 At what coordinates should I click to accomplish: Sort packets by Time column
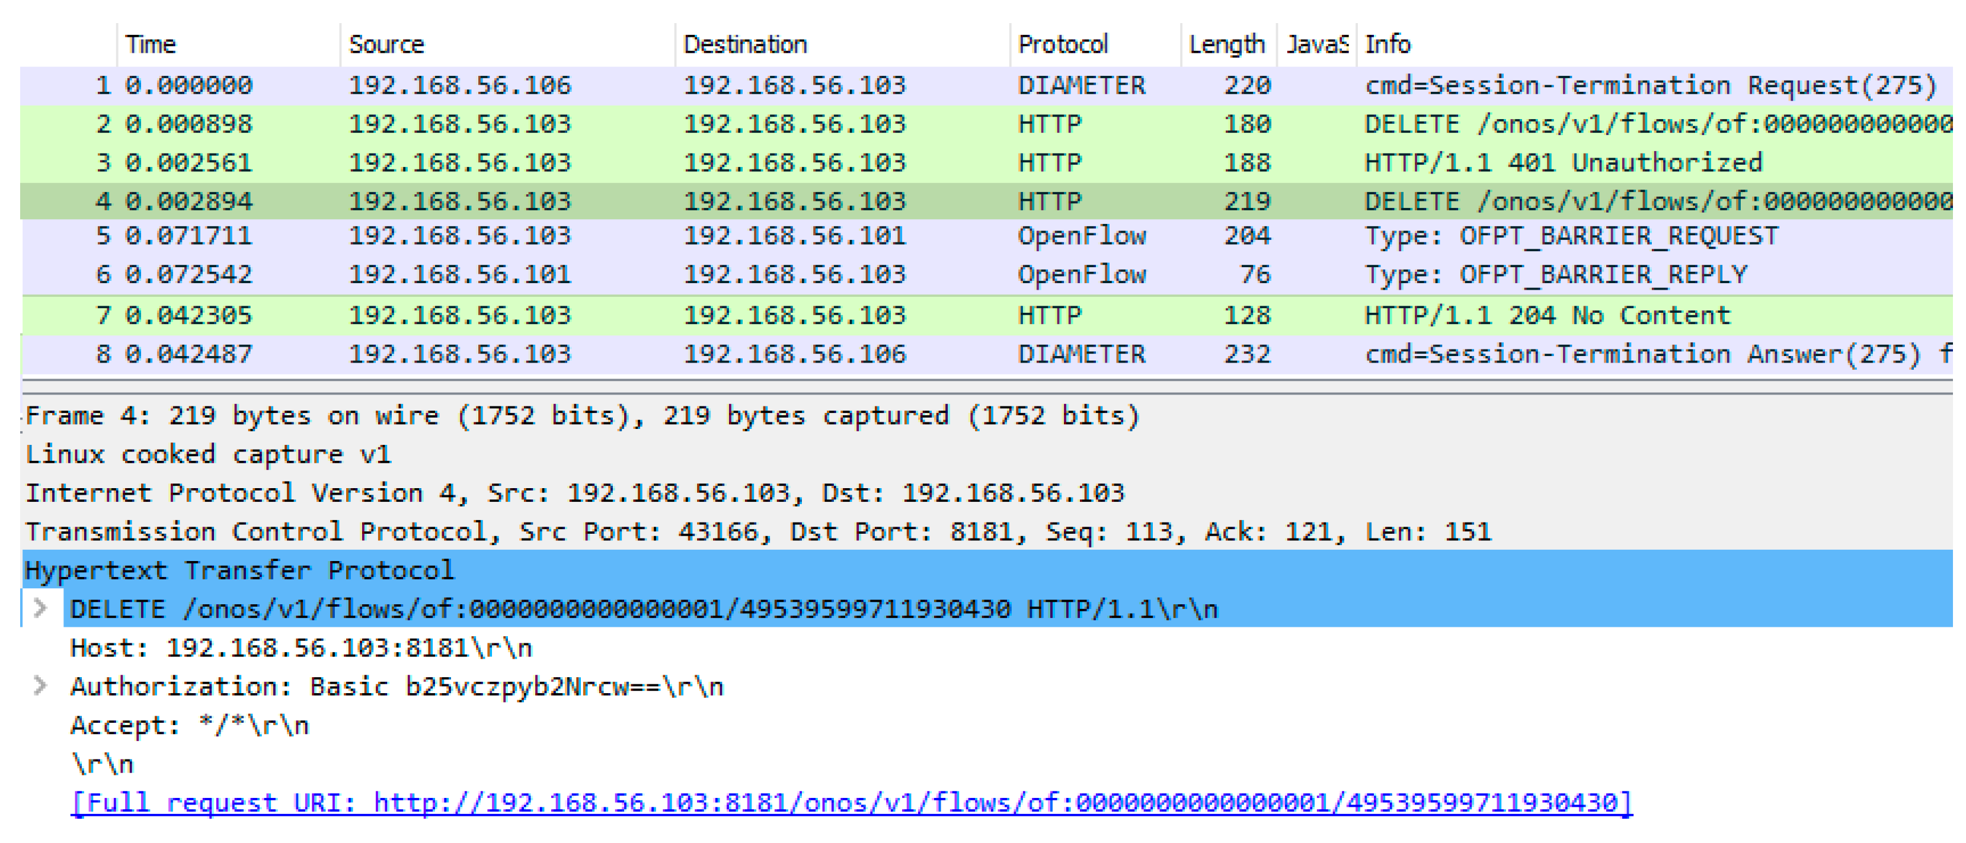[151, 44]
